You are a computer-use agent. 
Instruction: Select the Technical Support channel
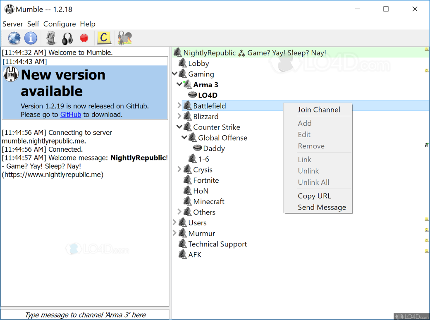pos(217,244)
